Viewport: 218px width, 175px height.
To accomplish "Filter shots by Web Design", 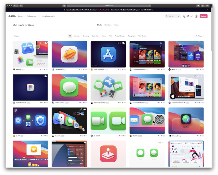I will [x=142, y=36].
